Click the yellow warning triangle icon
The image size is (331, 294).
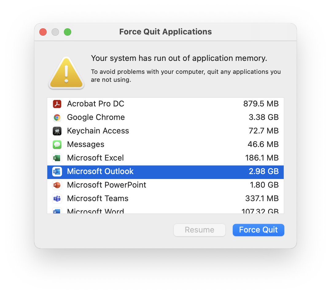tap(66, 73)
